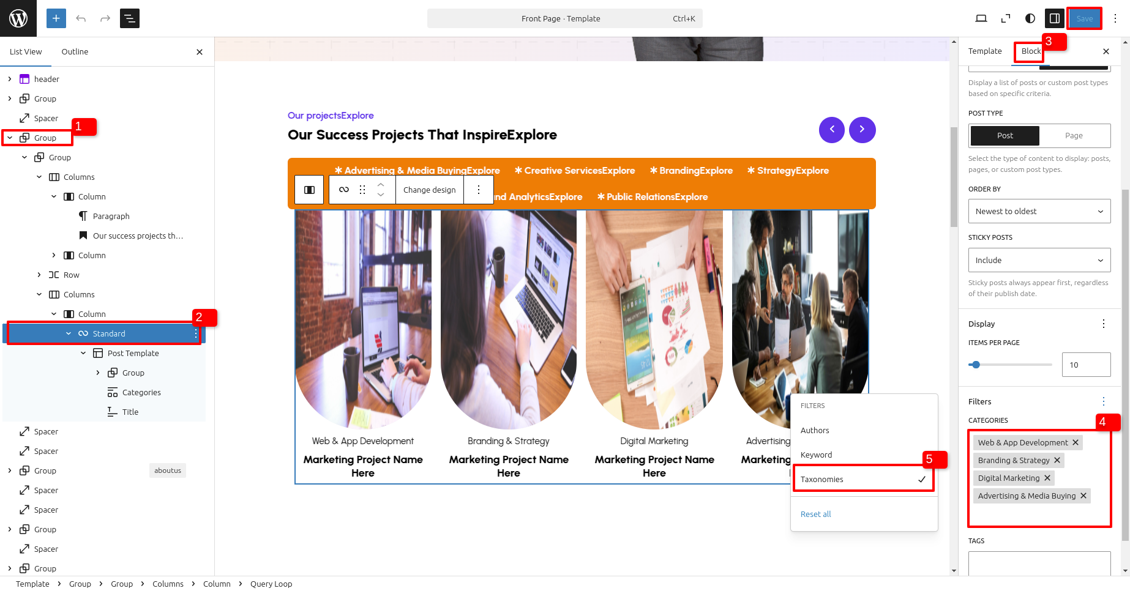Click the Digital Marketing project image
The image size is (1130, 591).
[654, 319]
